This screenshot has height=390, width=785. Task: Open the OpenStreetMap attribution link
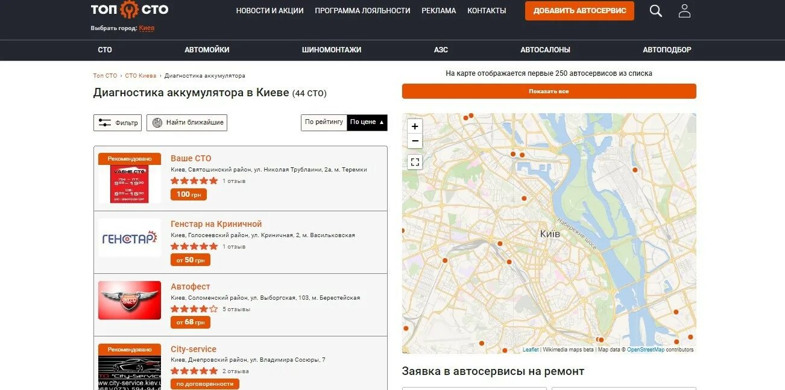[x=646, y=350]
